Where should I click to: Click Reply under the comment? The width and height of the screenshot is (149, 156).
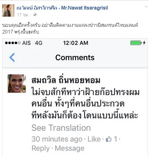click(41, 148)
